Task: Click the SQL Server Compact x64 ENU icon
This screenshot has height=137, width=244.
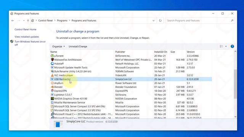Action: click(52, 106)
